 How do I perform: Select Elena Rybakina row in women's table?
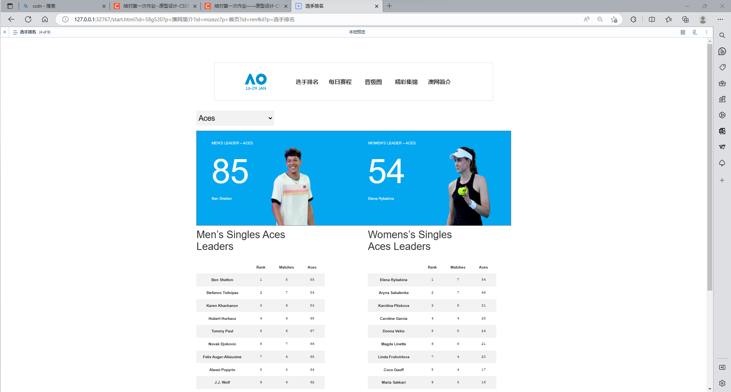click(x=432, y=280)
